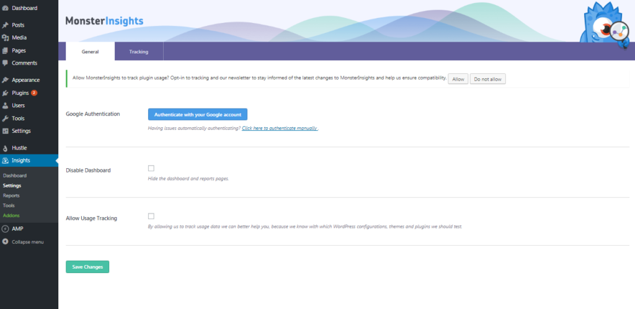Select the bold Settings submenu item

(12, 186)
